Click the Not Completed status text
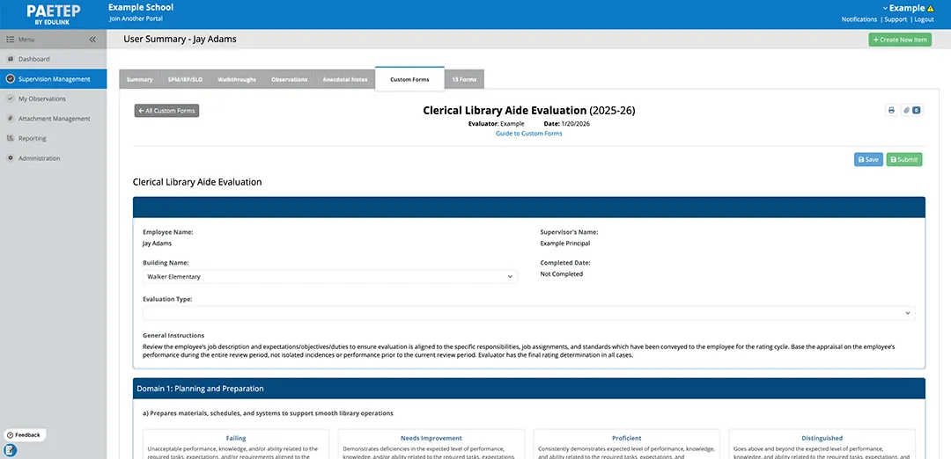Image resolution: width=951 pixels, height=459 pixels. point(562,273)
